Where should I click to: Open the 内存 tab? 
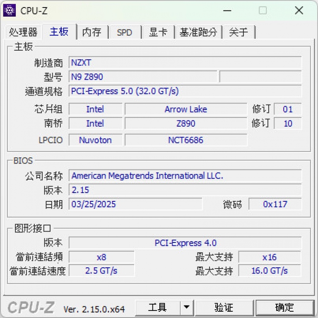click(92, 32)
